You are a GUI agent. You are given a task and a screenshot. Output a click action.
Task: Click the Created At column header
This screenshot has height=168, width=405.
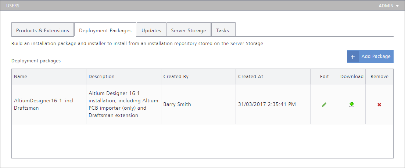(x=251, y=77)
